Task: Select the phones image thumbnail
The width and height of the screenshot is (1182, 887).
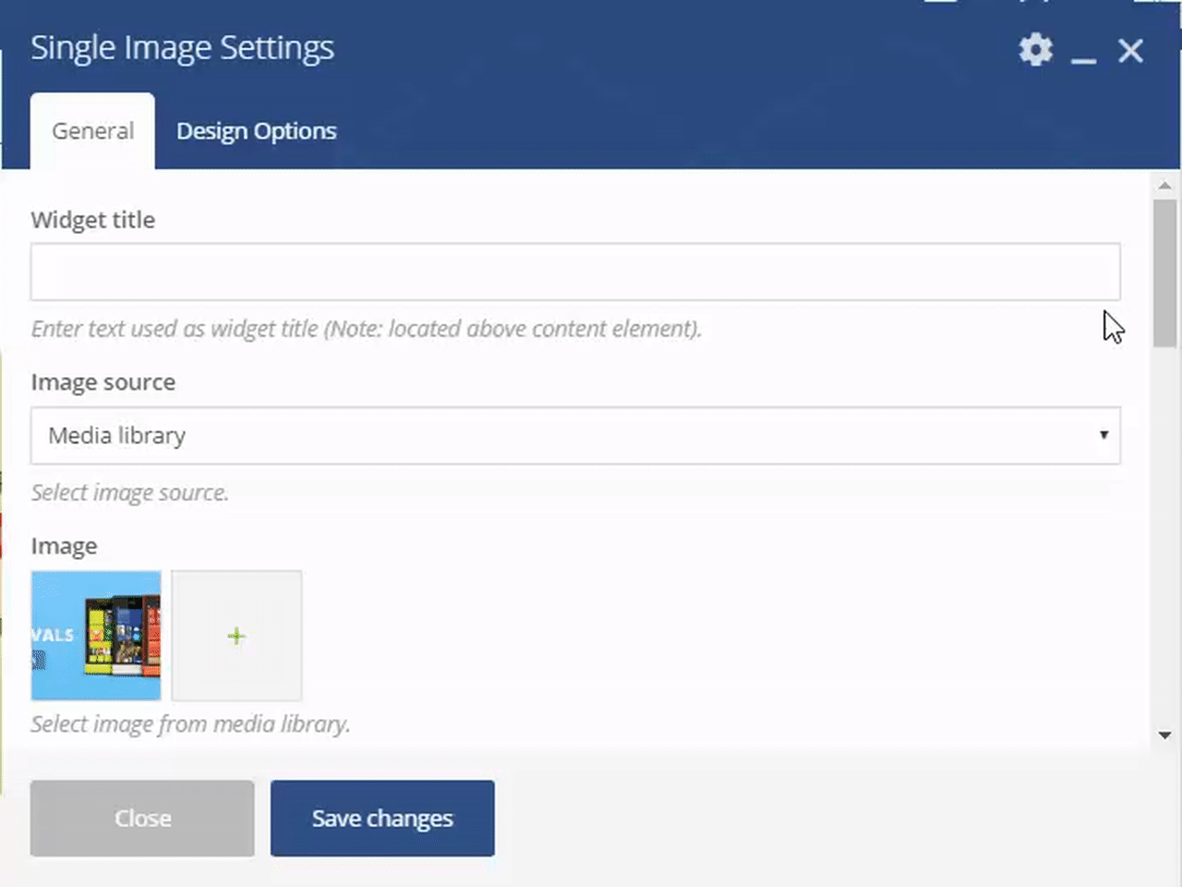Action: point(96,636)
